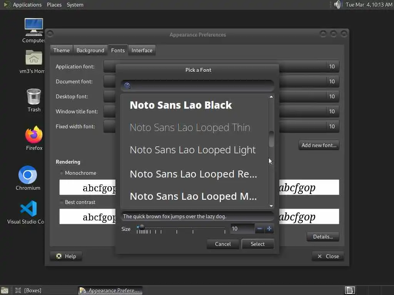The height and width of the screenshot is (295, 394).
Task: Select the Monochrome rendering option
Action: pyautogui.click(x=78, y=173)
